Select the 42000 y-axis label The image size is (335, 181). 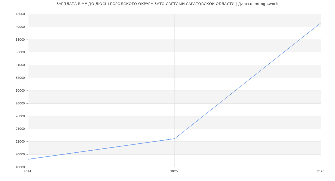coord(21,14)
